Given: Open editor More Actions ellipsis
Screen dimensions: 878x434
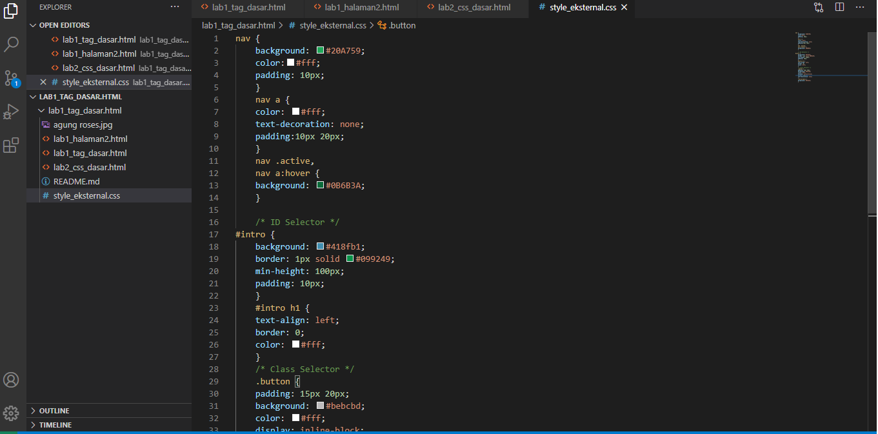Looking at the screenshot, I should (x=860, y=7).
